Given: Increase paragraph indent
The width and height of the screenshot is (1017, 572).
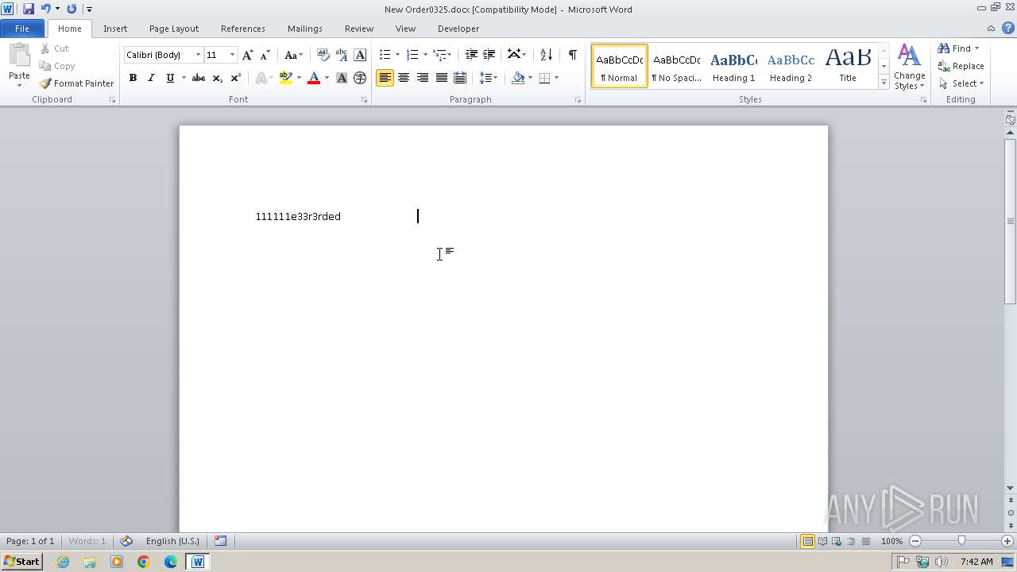Looking at the screenshot, I should coord(489,55).
